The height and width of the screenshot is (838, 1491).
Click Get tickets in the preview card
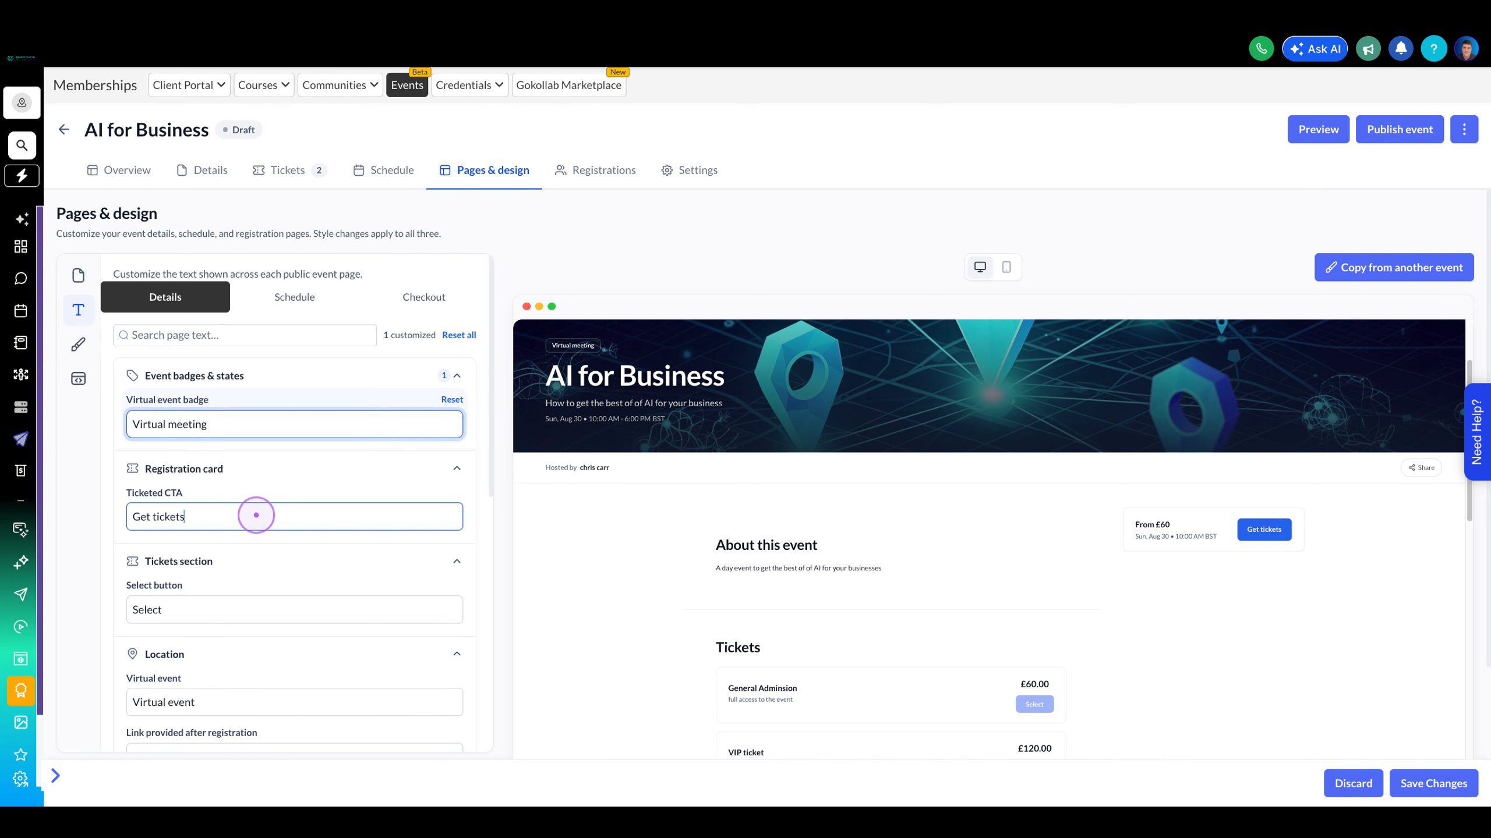tap(1264, 530)
